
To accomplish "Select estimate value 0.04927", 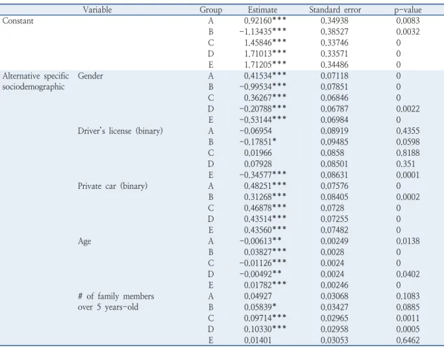I will 258,296.
